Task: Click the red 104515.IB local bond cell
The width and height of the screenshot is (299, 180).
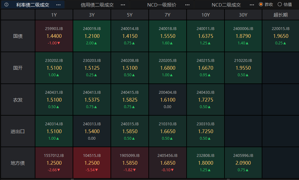Action: click(x=92, y=163)
